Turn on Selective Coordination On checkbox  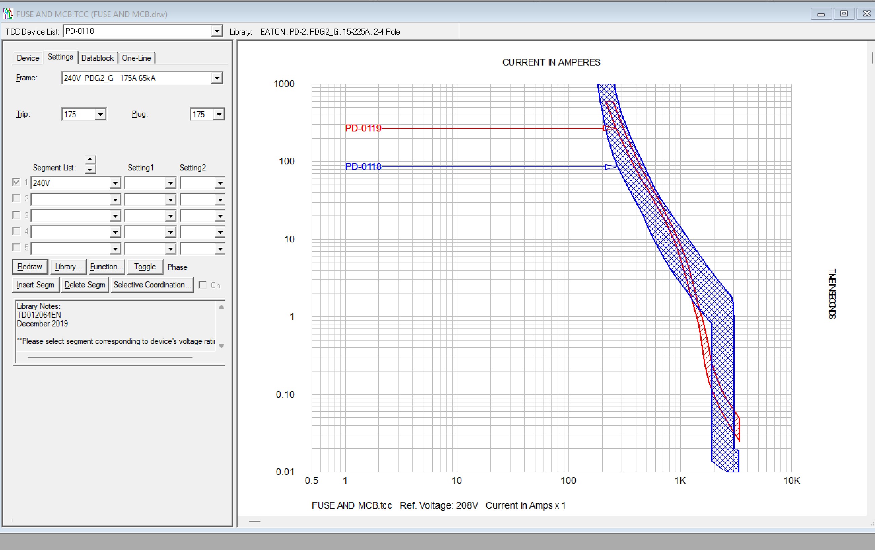coord(203,285)
